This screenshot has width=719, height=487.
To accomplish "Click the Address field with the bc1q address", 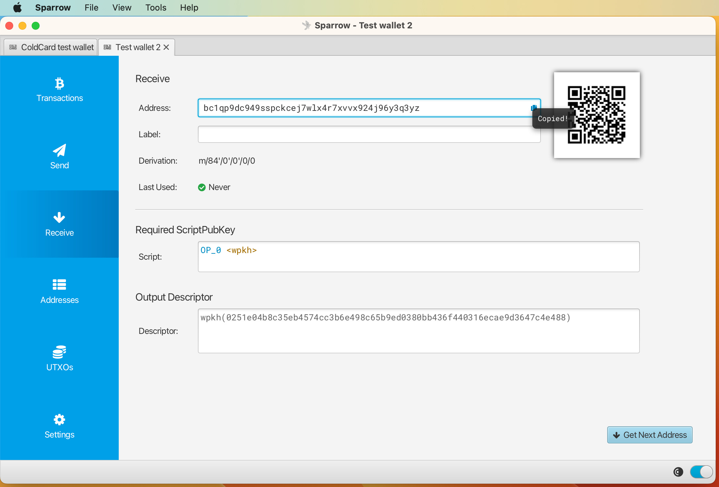I will (369, 108).
